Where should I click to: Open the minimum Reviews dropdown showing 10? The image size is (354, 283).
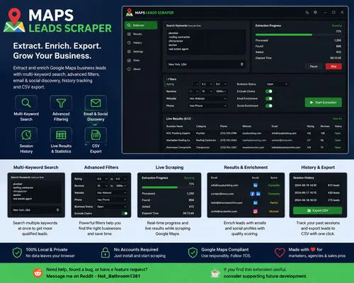(207, 91)
